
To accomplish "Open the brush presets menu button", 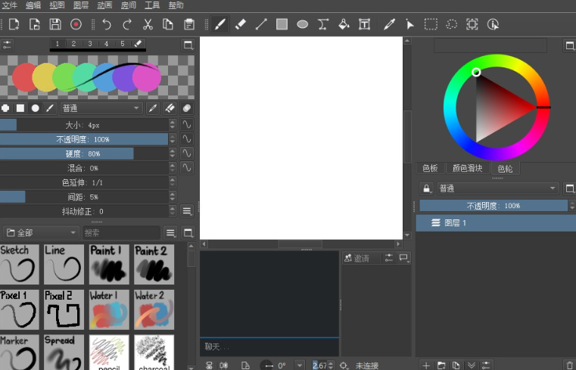I will click(x=170, y=233).
